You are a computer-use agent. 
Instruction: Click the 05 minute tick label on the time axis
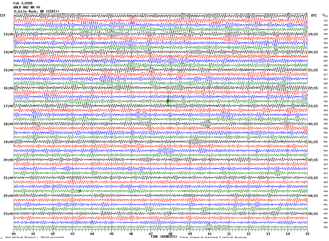(x=111, y=234)
